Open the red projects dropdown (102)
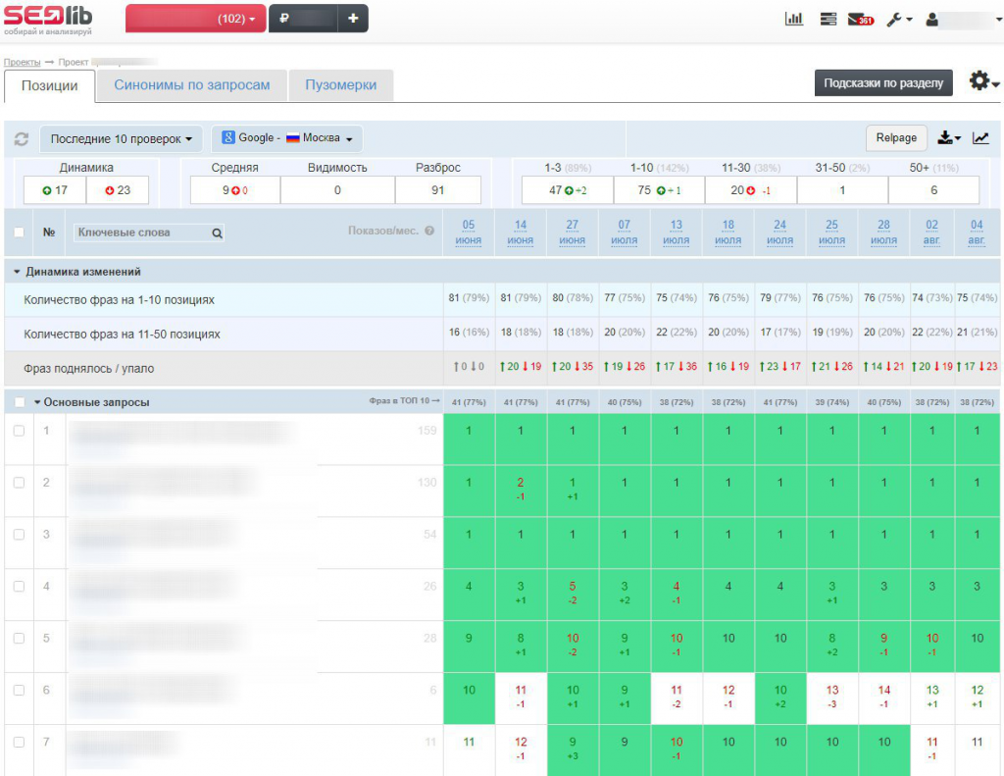The image size is (1004, 776). click(195, 19)
